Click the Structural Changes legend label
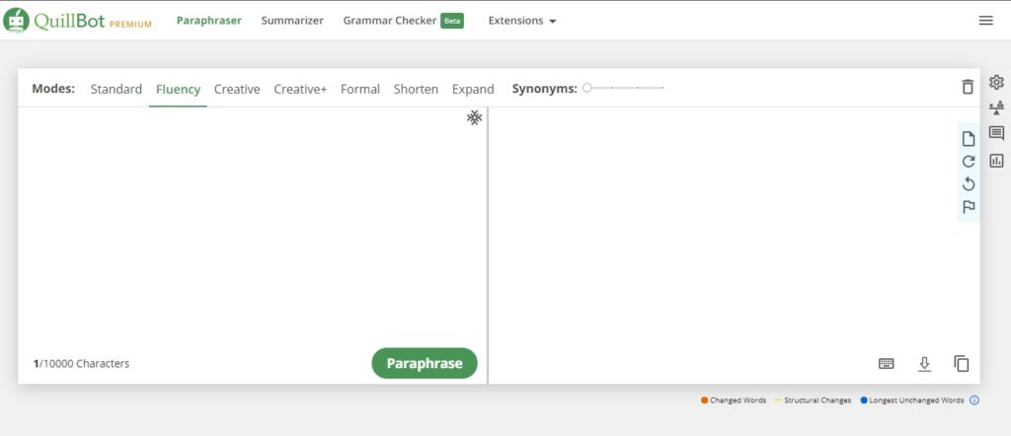Screen dimensions: 1011x436 click(817, 400)
